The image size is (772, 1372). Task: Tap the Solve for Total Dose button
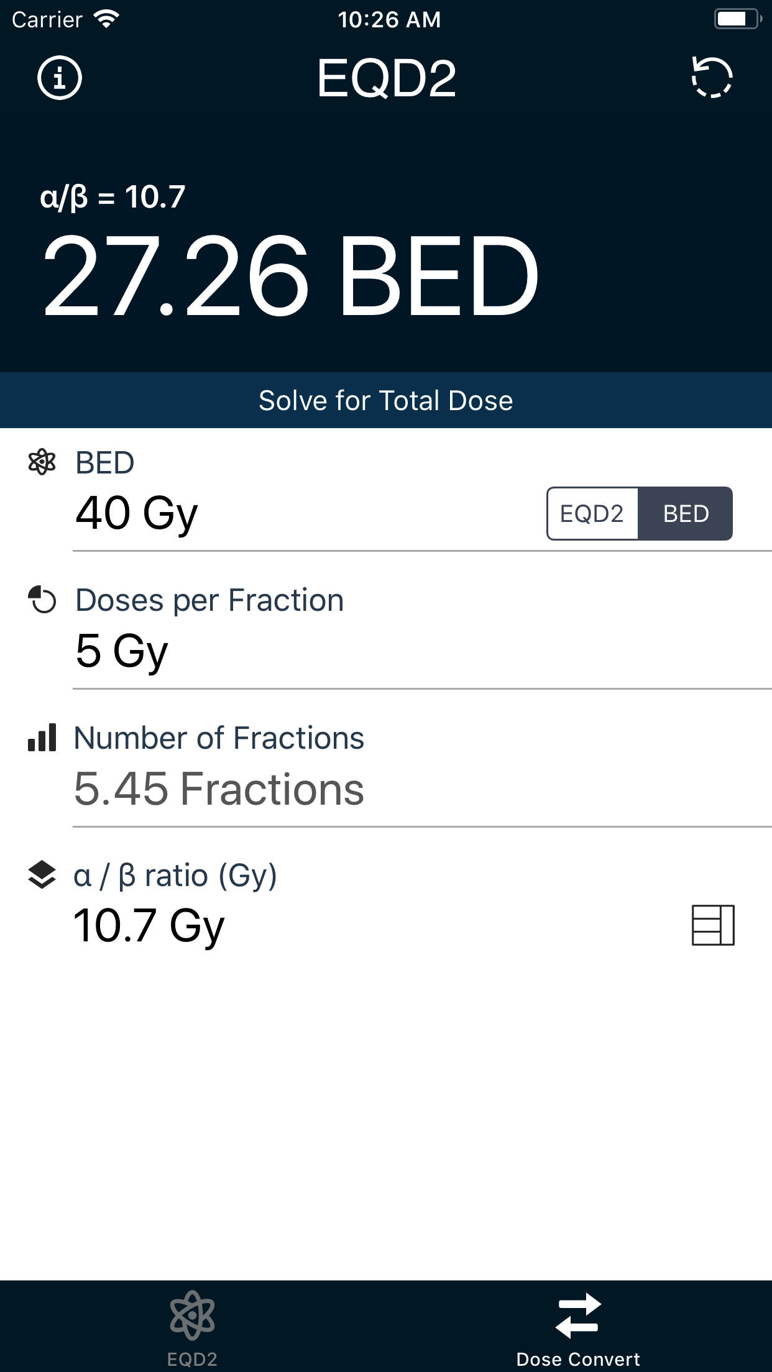pyautogui.click(x=386, y=401)
